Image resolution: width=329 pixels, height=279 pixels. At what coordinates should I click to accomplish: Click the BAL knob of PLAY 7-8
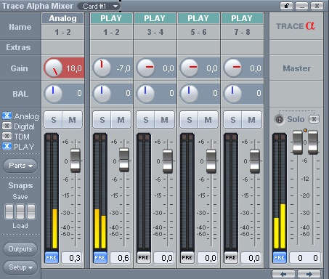232,94
